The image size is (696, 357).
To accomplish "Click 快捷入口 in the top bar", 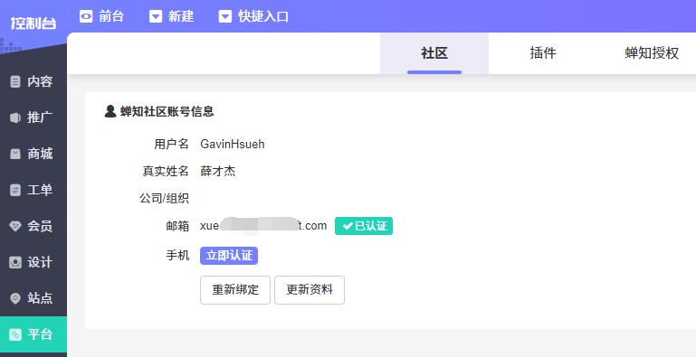I will coord(263,16).
